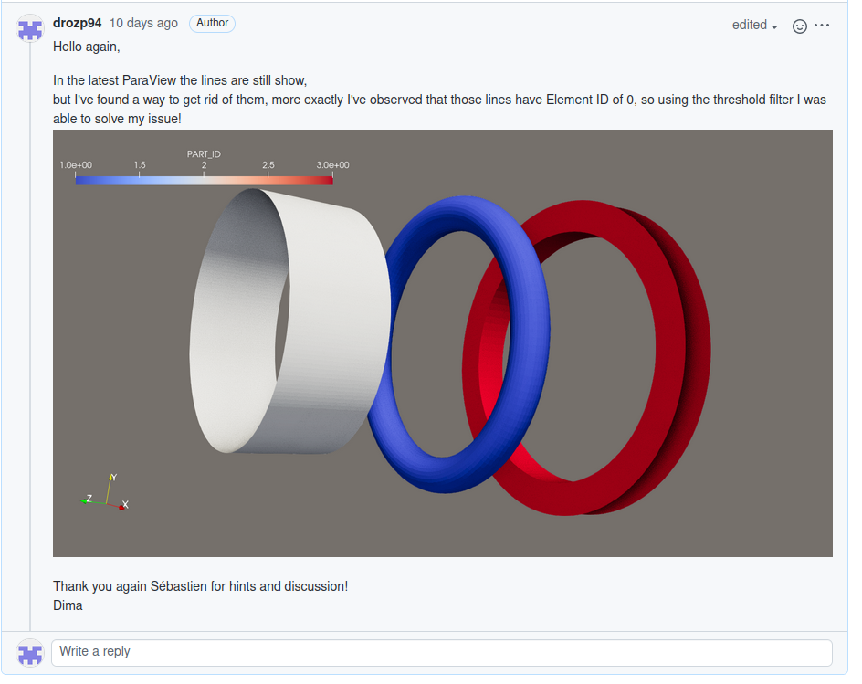The height and width of the screenshot is (684, 862).
Task: Click the XYZ orientation axes in image
Action: pyautogui.click(x=105, y=492)
